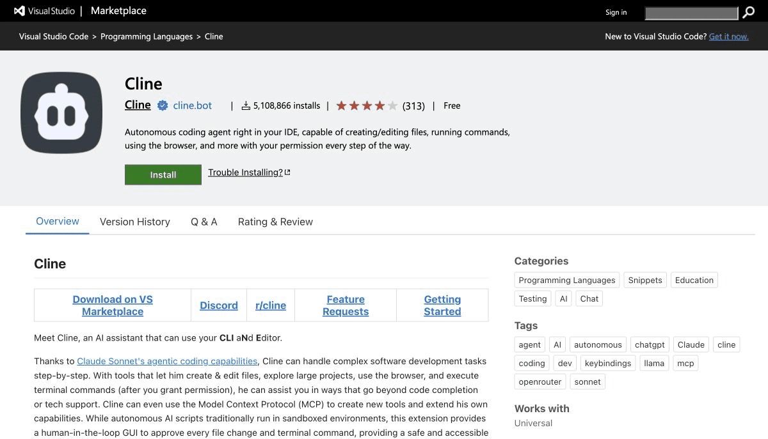Open Marketplace home link in header
This screenshot has height=439, width=768.
pos(118,11)
